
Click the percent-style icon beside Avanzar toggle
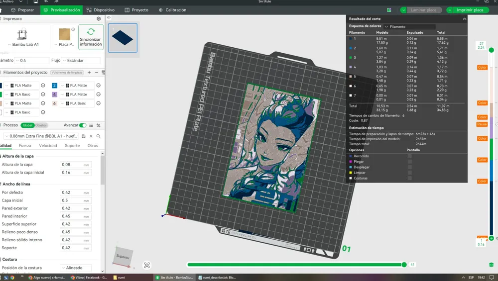coord(99,125)
